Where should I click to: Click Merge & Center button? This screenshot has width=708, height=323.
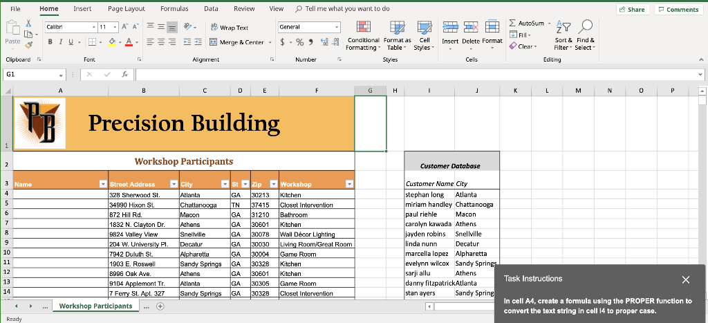(236, 42)
